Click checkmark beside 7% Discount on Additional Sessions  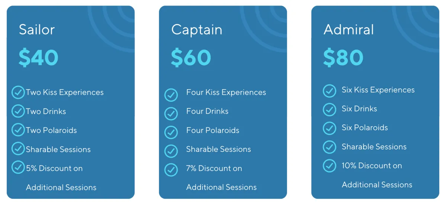click(171, 170)
